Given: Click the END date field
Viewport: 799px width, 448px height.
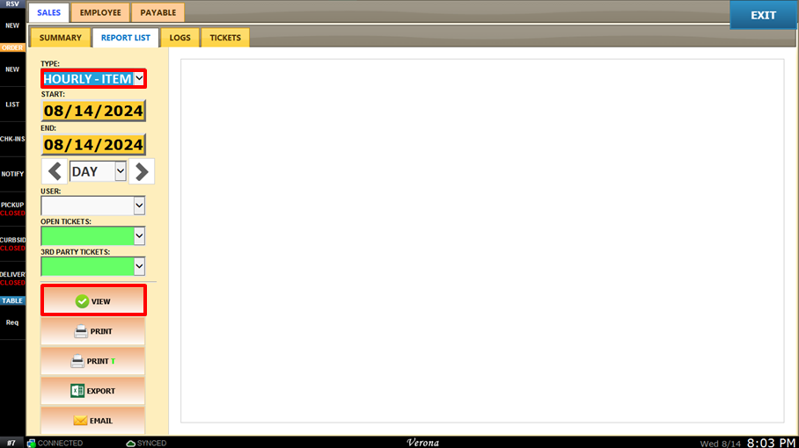Looking at the screenshot, I should 93,145.
